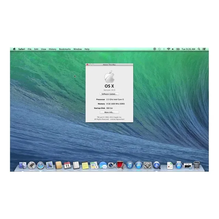
Task: Open Spotlight search magnifier
Action: pos(199,49)
